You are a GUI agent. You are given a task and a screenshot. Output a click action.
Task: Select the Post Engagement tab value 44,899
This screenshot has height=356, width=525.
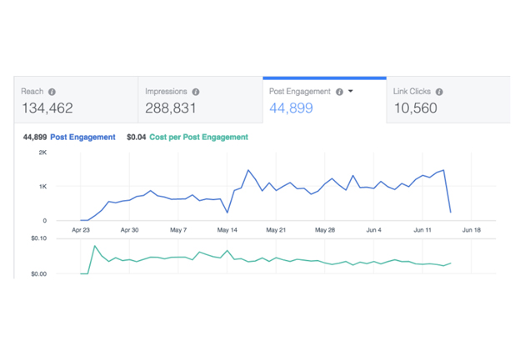[x=291, y=108]
